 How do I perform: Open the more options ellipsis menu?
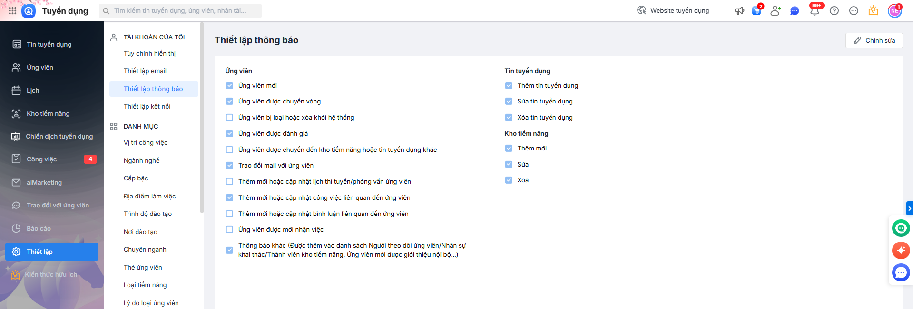(854, 10)
